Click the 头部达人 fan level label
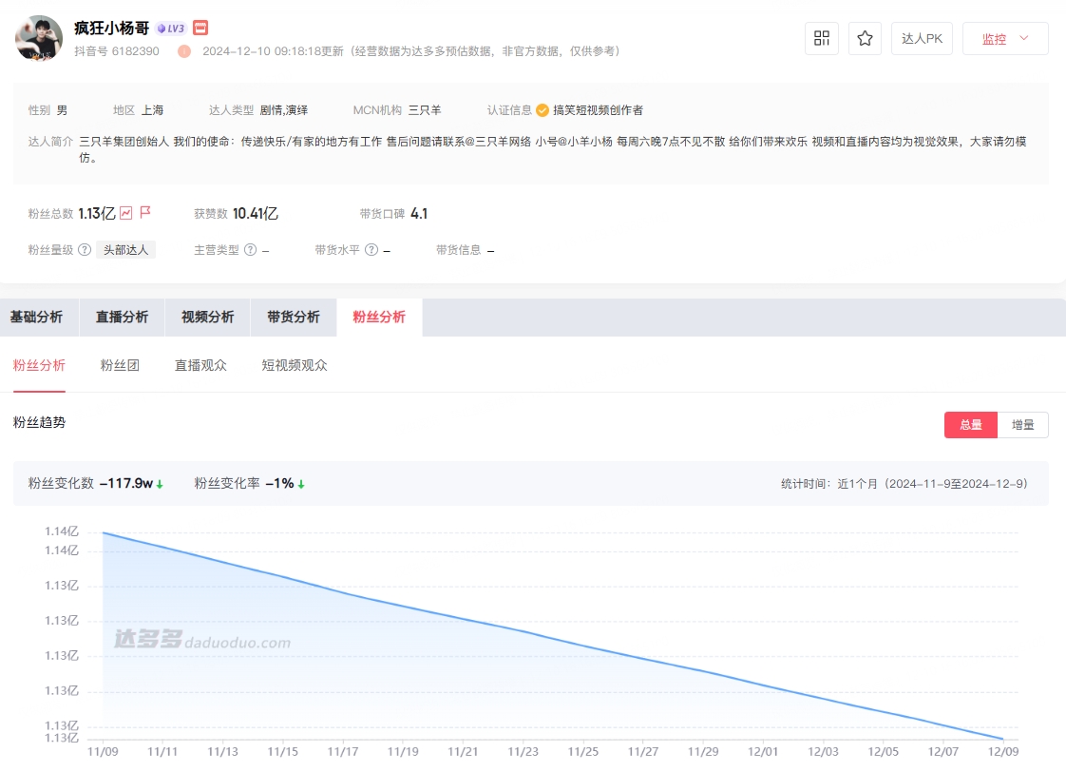1066x772 pixels. (126, 249)
